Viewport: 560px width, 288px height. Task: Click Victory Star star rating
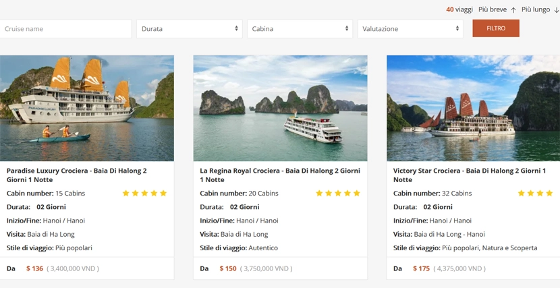pos(535,194)
